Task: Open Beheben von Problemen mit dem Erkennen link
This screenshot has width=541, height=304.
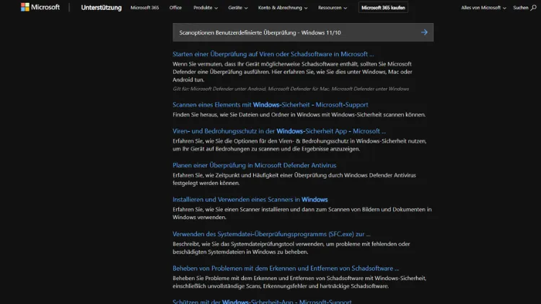Action: click(286, 268)
